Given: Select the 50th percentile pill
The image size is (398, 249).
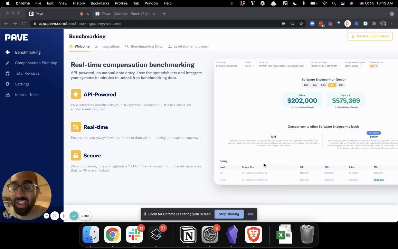Looking at the screenshot, I should [x=323, y=85].
